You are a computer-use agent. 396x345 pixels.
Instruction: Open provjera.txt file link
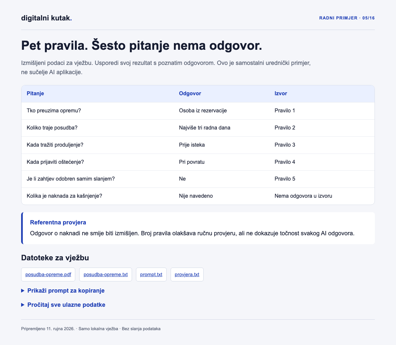point(187,274)
